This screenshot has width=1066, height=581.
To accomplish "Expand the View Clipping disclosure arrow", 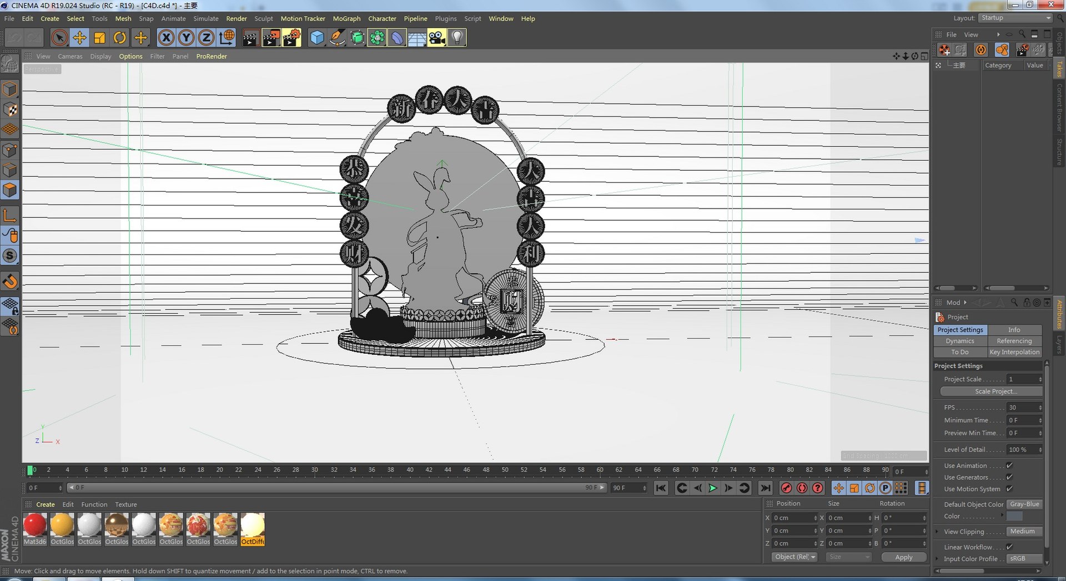I will (x=938, y=532).
